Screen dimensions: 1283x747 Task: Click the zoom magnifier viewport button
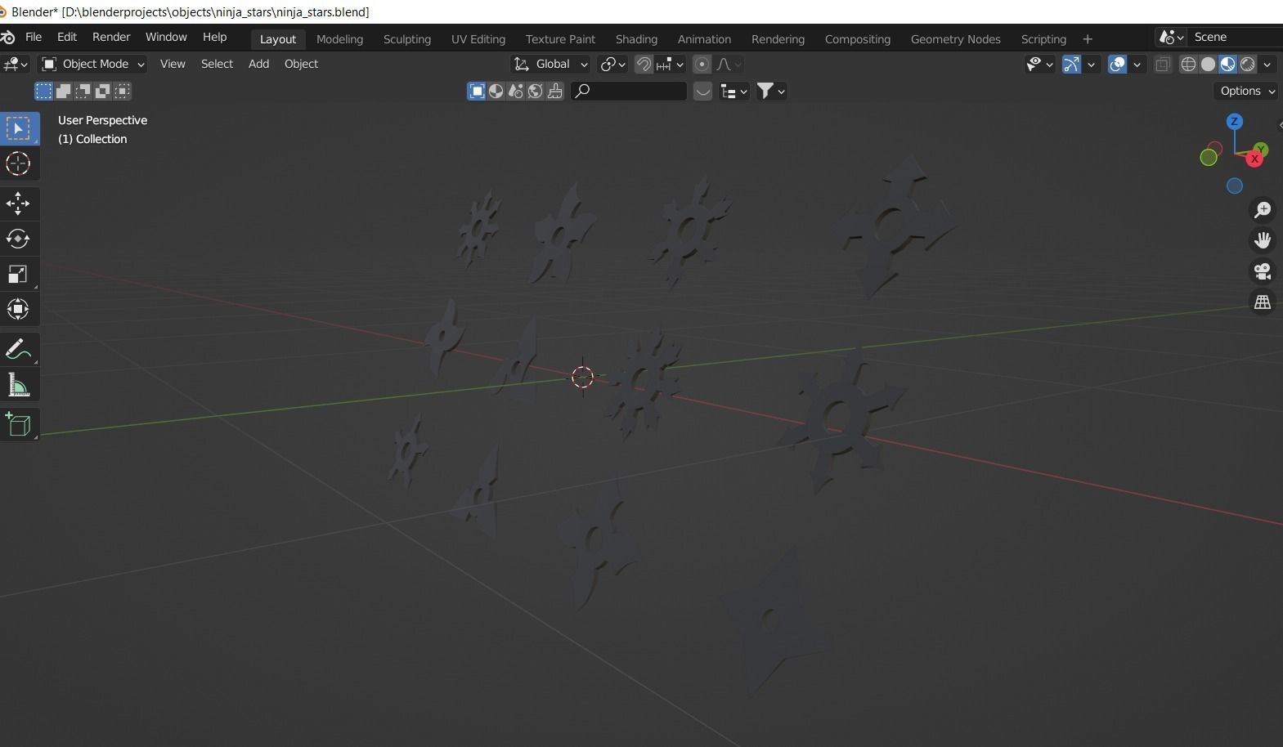tap(1263, 210)
